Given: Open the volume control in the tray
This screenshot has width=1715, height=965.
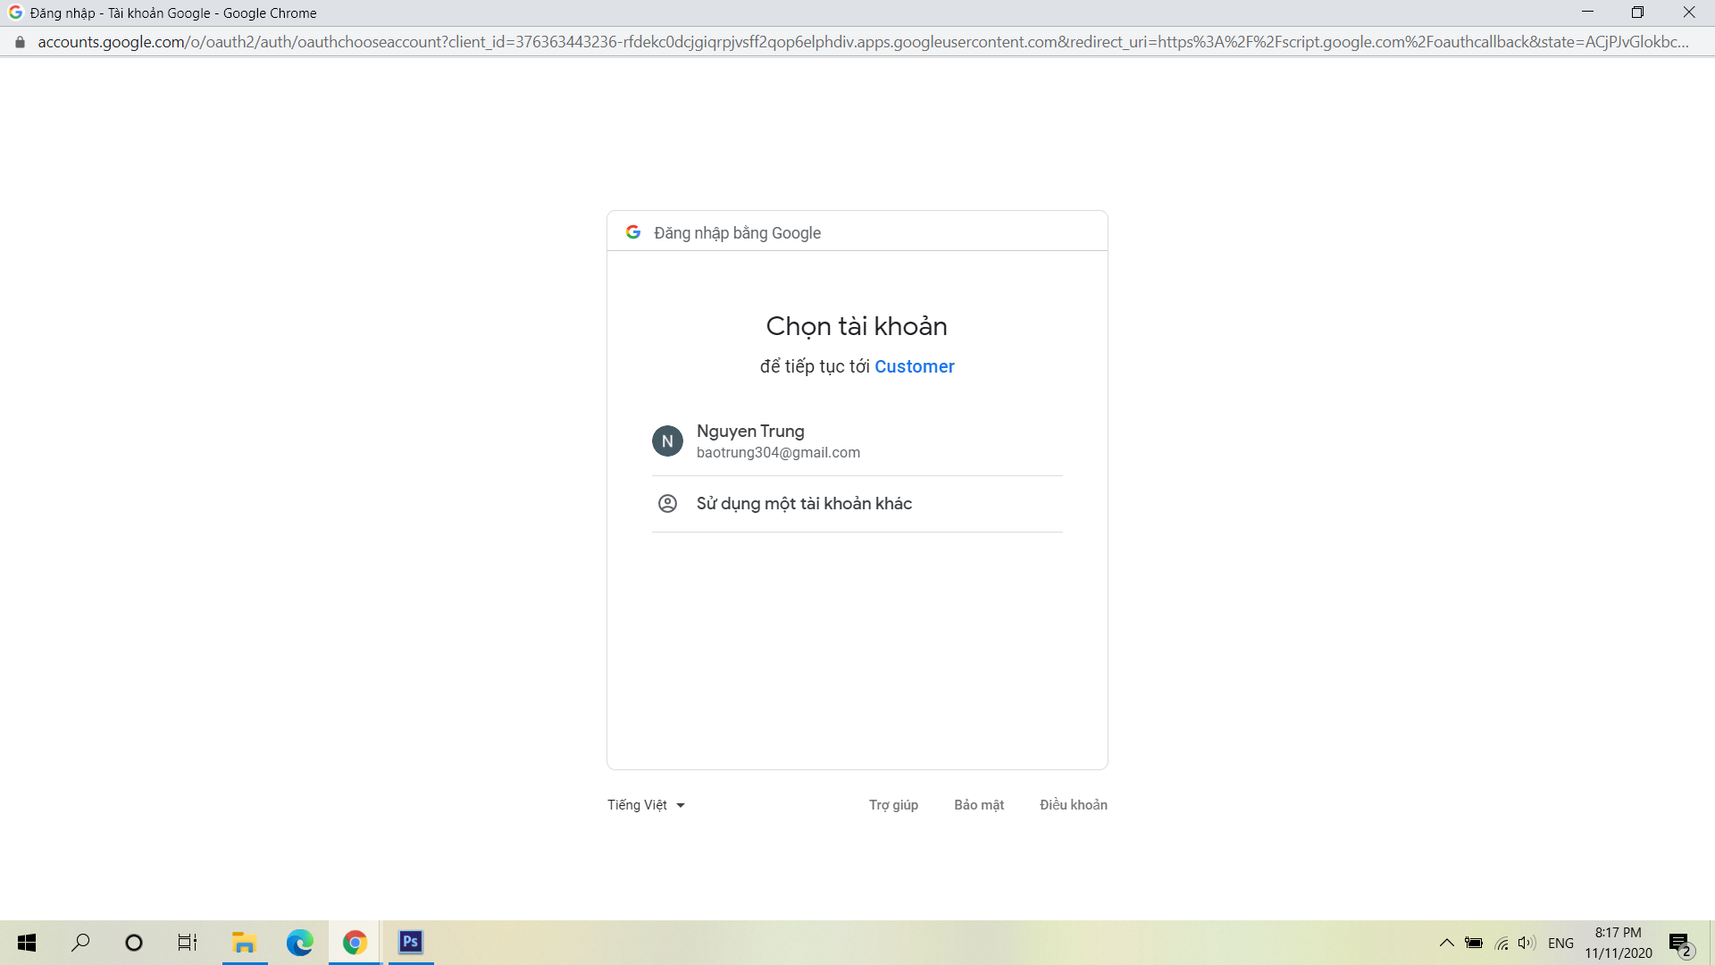Looking at the screenshot, I should 1527,943.
